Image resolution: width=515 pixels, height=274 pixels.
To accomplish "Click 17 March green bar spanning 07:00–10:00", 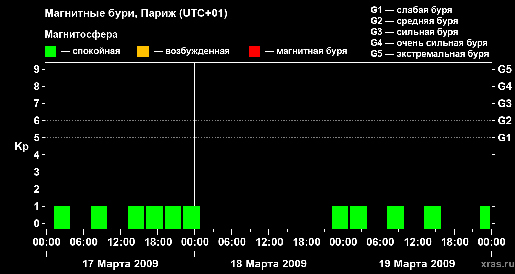I will click(99, 217).
